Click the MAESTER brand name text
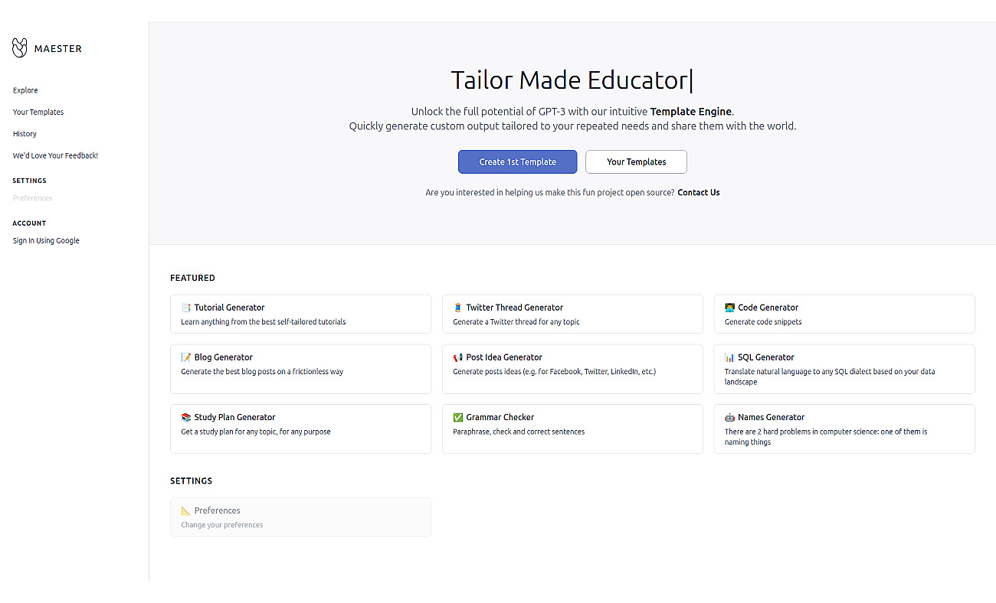Image resolution: width=996 pixels, height=603 pixels. point(58,49)
